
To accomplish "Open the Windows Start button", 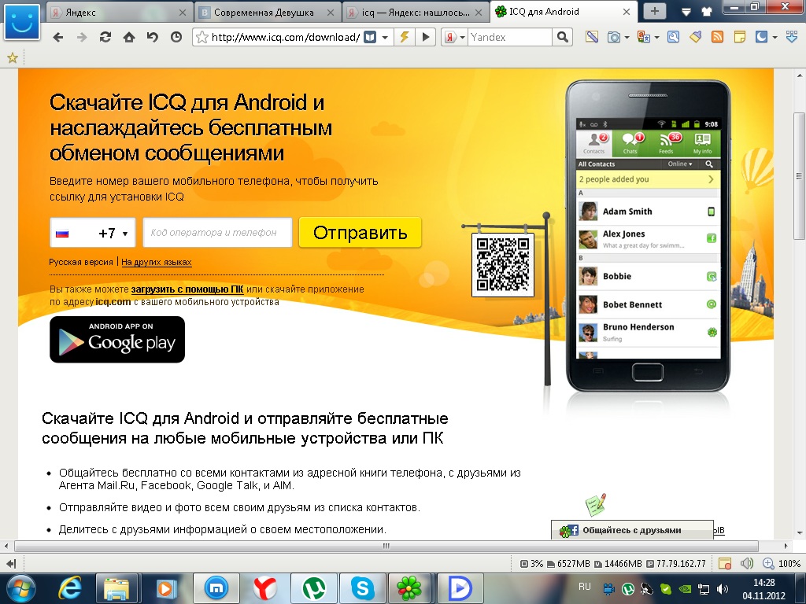I will (x=21, y=588).
